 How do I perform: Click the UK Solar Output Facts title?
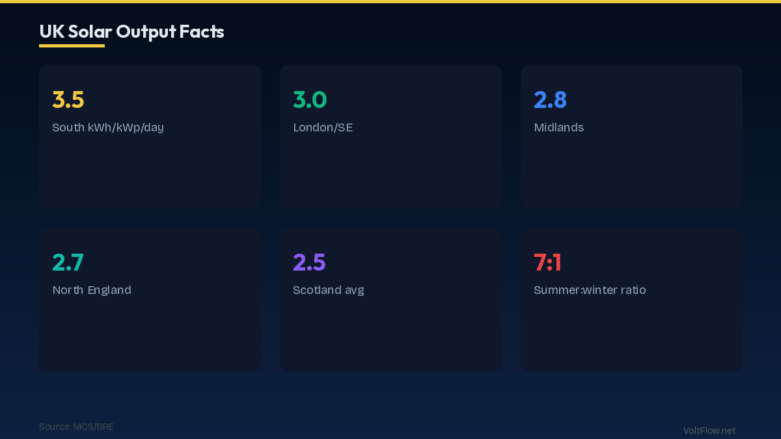[x=131, y=31]
